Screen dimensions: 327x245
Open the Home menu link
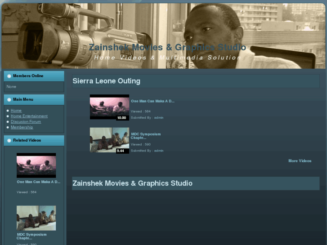[x=16, y=111]
